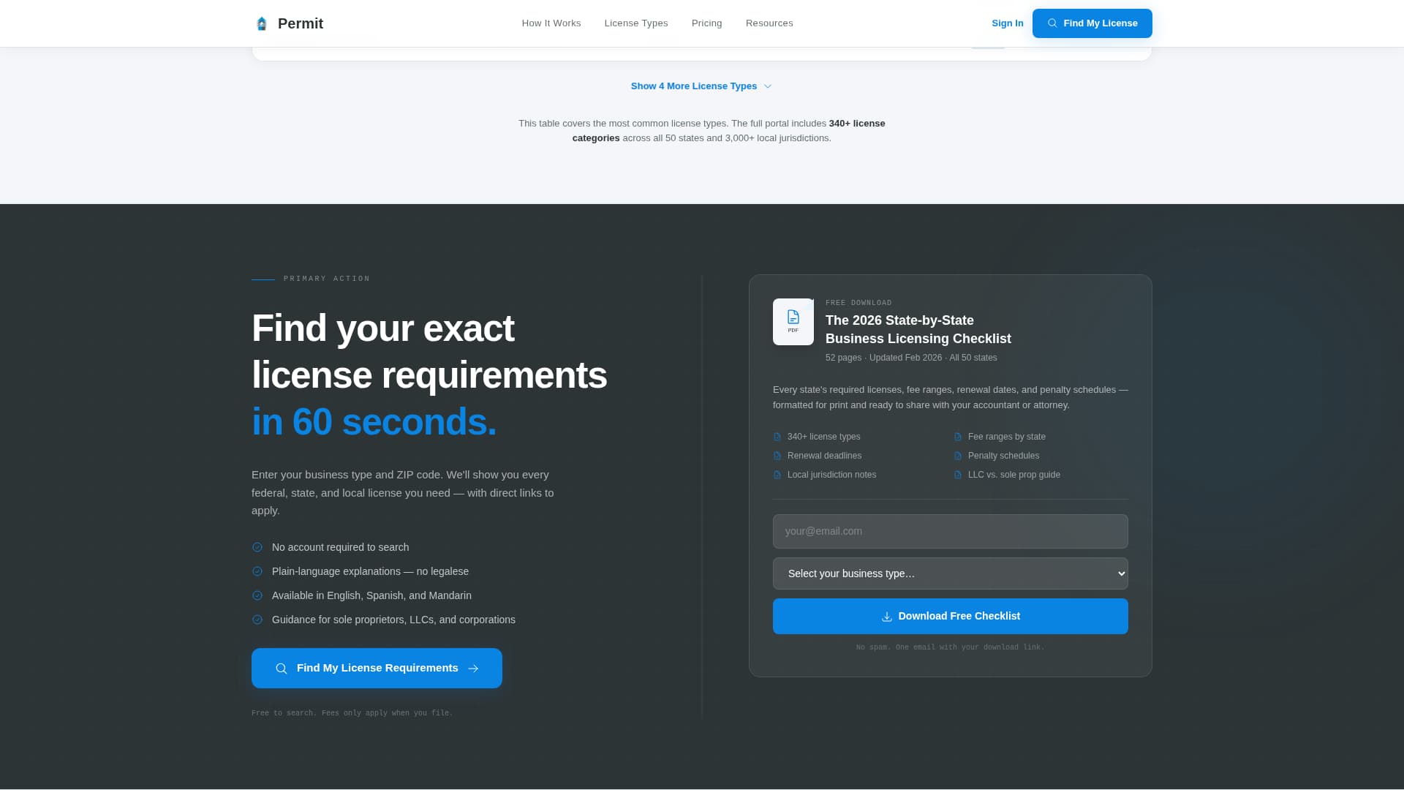Open Resources from the top nav
Image resolution: width=1404 pixels, height=790 pixels.
click(x=769, y=23)
